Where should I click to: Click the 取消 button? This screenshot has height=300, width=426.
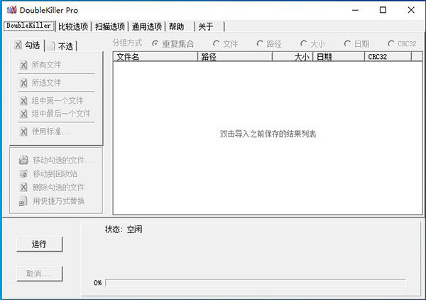39,274
